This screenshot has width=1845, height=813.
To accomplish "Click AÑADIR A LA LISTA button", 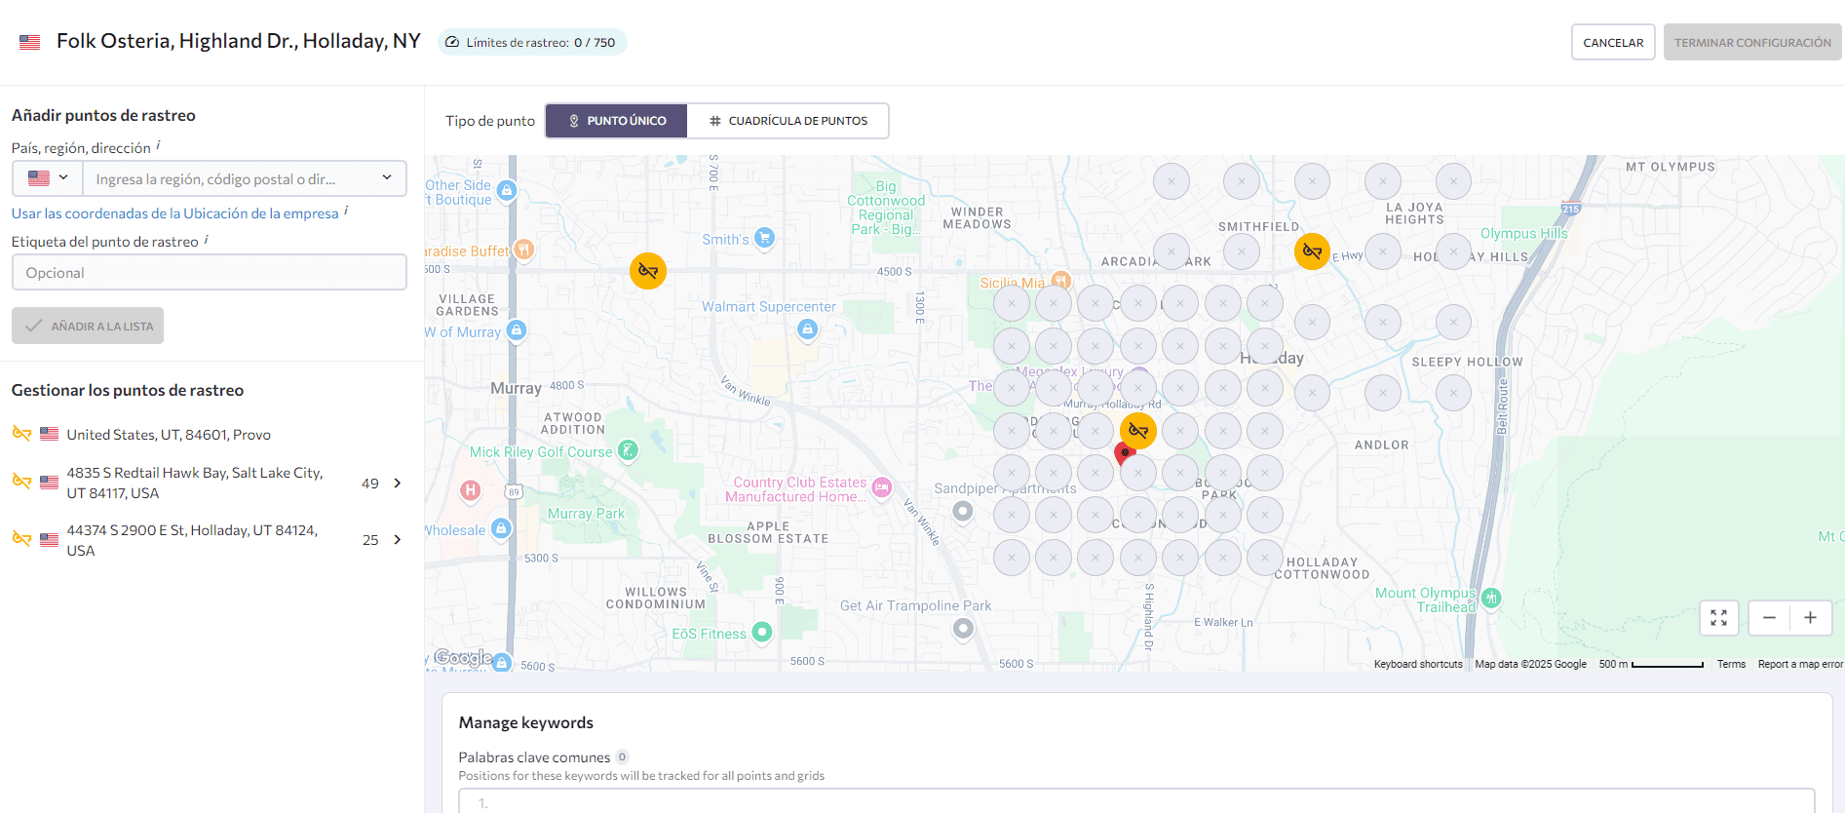I will point(88,326).
